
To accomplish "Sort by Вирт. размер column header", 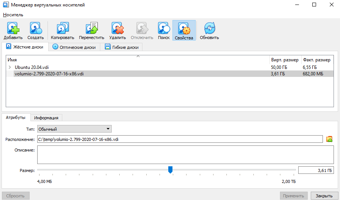I will coord(285,60).
